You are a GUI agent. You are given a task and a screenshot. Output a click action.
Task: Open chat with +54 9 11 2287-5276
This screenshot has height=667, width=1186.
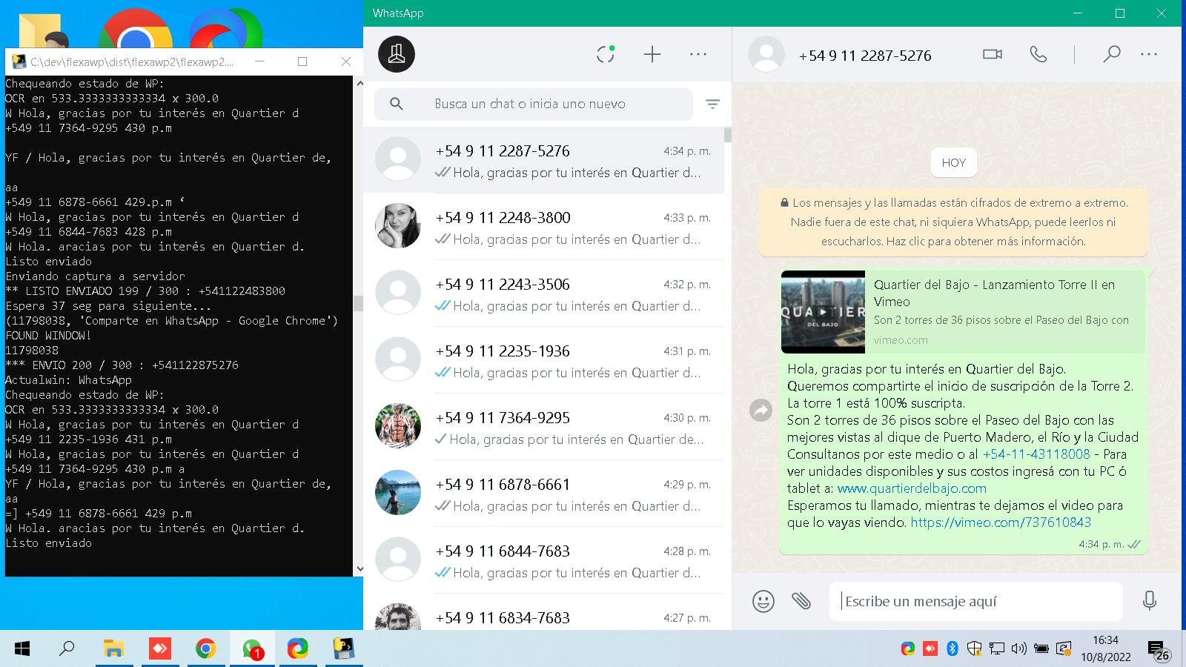(543, 161)
